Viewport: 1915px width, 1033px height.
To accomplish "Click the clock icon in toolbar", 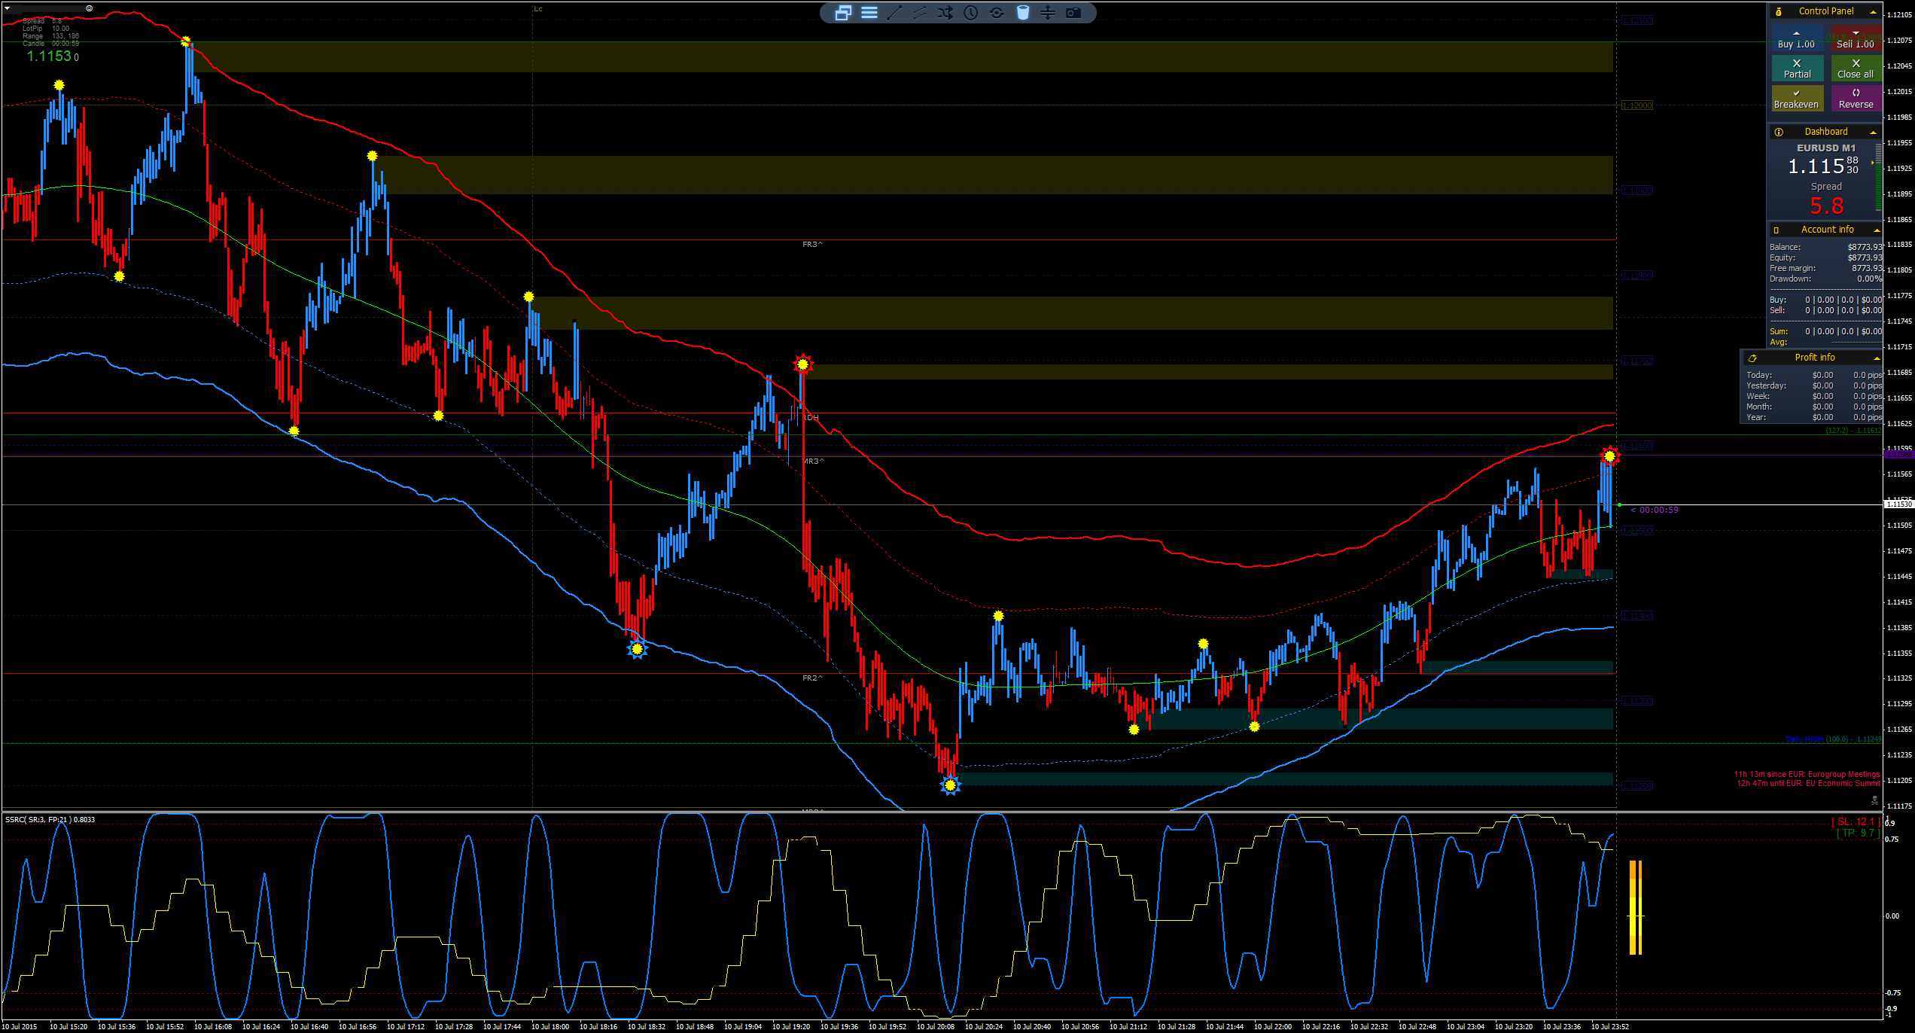I will pos(971,13).
